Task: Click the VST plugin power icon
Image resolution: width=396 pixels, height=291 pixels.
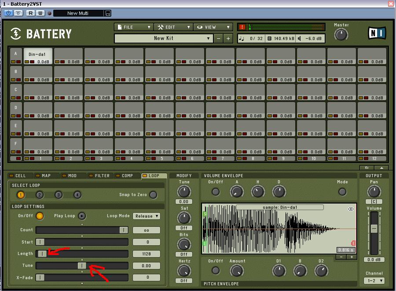Action: pyautogui.click(x=8, y=13)
